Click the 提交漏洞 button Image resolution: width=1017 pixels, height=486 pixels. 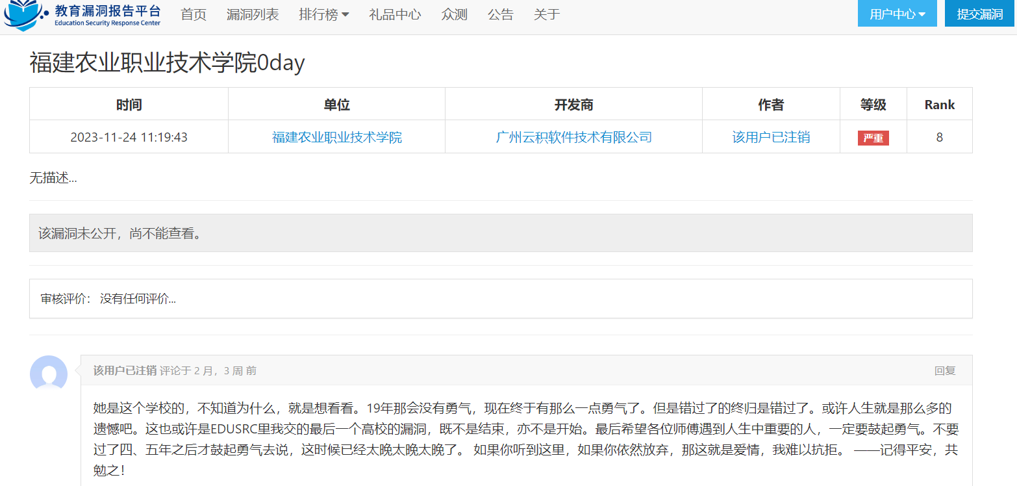pos(980,14)
